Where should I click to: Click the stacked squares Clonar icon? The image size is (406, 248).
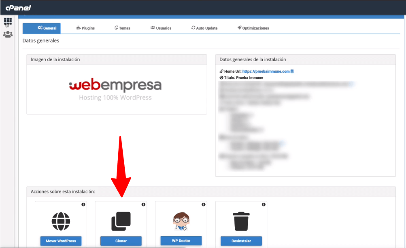(x=121, y=221)
